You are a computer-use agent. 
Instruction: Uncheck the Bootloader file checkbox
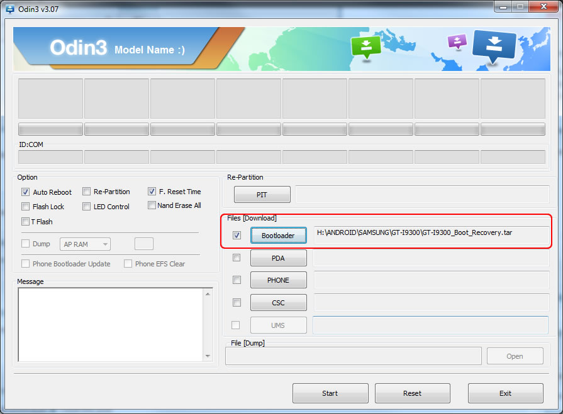(237, 235)
